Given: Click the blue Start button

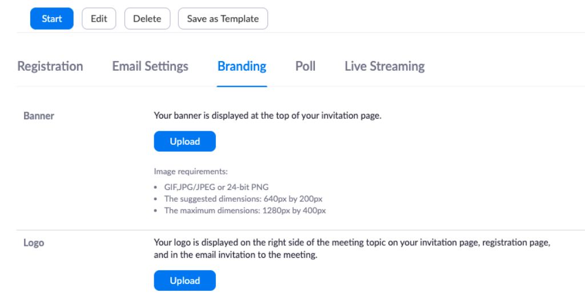Looking at the screenshot, I should click(51, 19).
